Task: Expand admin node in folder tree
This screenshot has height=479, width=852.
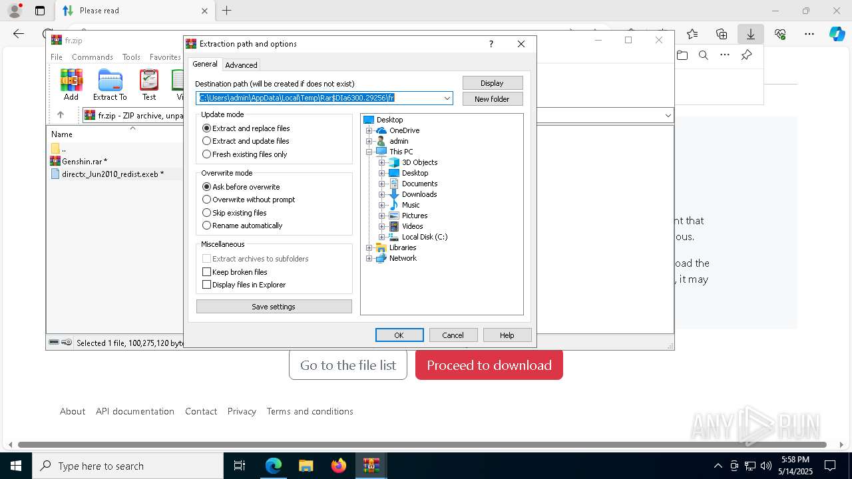Action: click(x=369, y=141)
